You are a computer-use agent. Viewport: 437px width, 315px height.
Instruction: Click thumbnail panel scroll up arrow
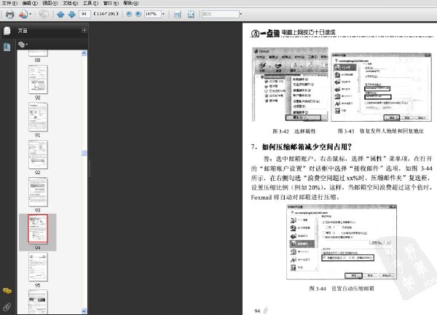pos(84,53)
